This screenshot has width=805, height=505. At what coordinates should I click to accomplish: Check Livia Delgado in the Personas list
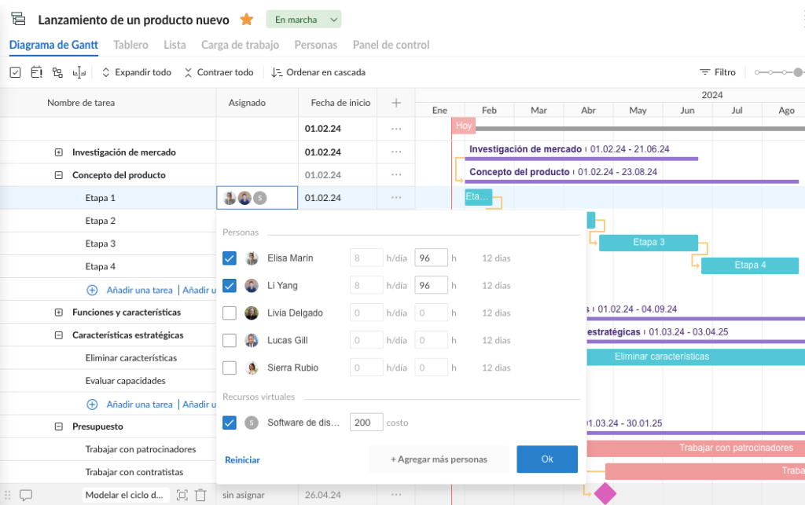(230, 312)
